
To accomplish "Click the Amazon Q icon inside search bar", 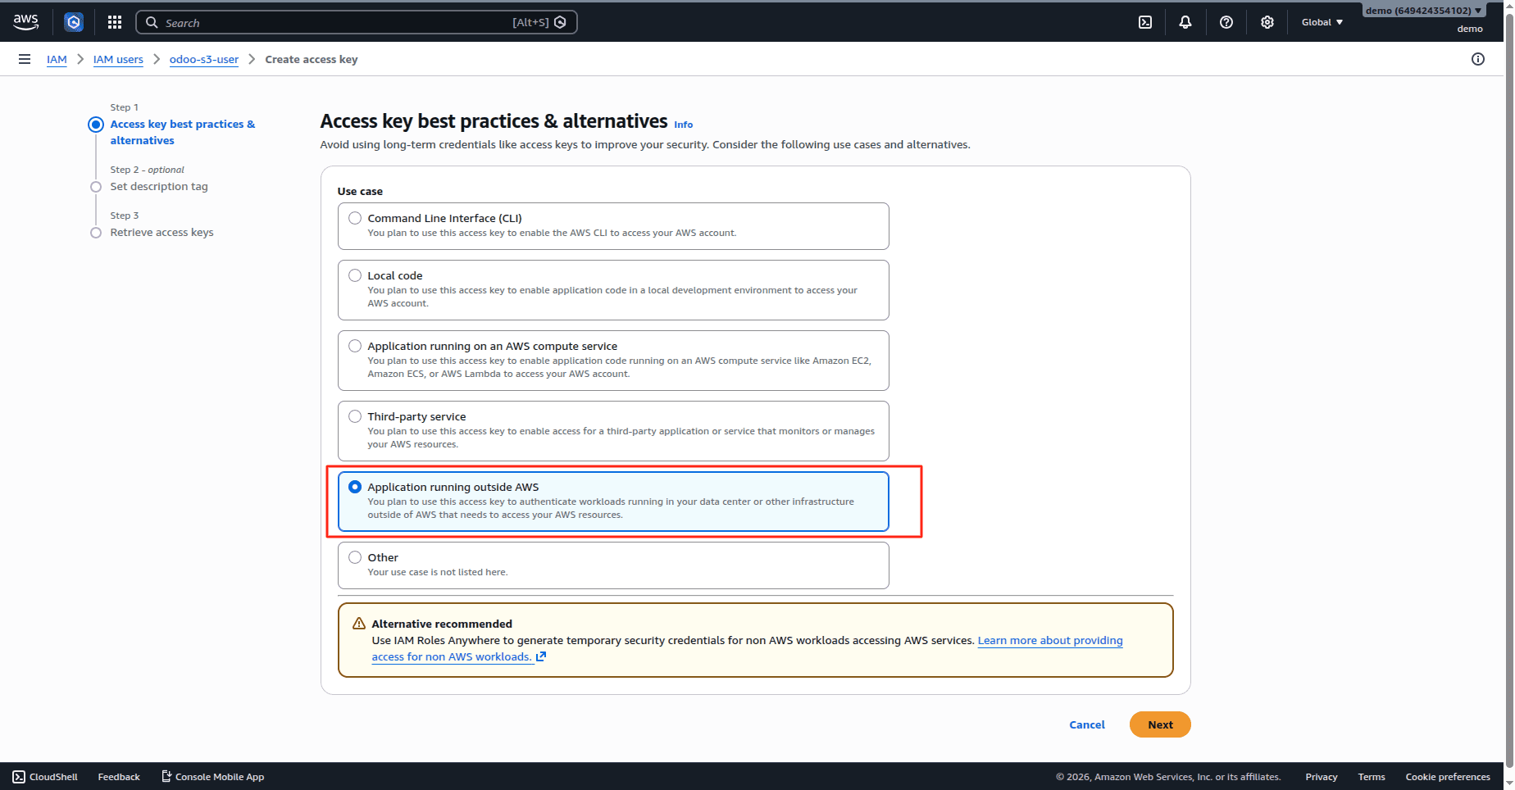I will point(560,22).
